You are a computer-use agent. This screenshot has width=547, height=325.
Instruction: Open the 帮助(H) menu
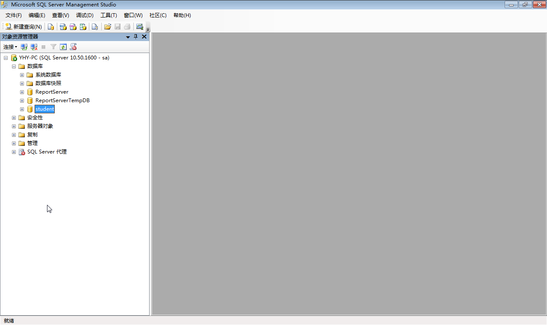(x=182, y=15)
